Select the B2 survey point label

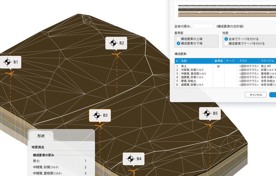[x=116, y=43]
